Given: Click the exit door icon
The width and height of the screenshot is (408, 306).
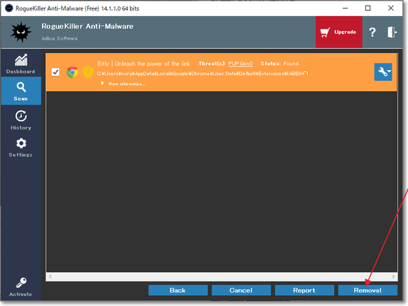Looking at the screenshot, I should (391, 33).
